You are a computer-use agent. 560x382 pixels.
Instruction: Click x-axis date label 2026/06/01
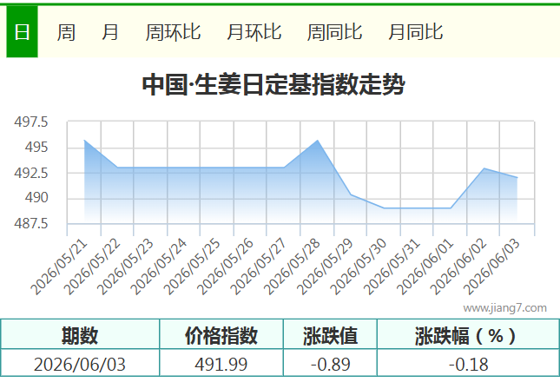tap(425, 267)
